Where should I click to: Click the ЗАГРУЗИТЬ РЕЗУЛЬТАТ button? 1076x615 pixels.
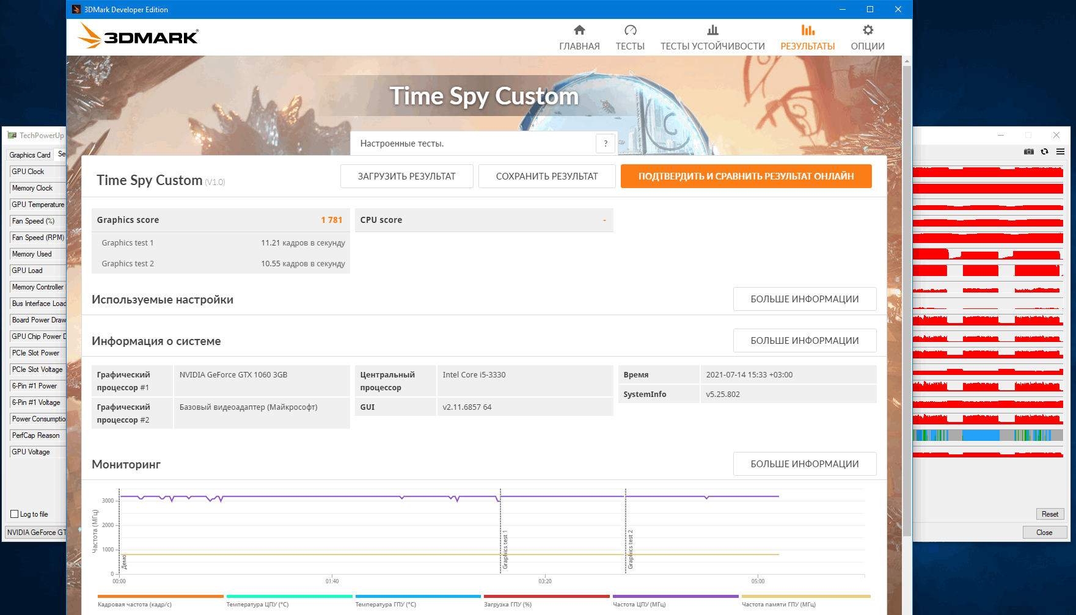coord(406,176)
